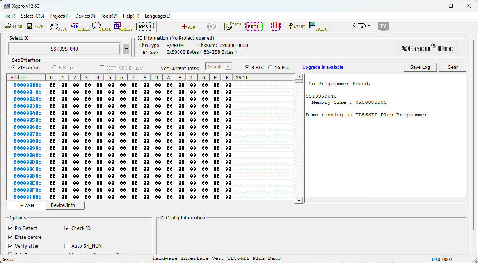Click the PROG. program chip icon
Image resolution: width=478 pixels, height=263 pixels.
click(x=254, y=26)
